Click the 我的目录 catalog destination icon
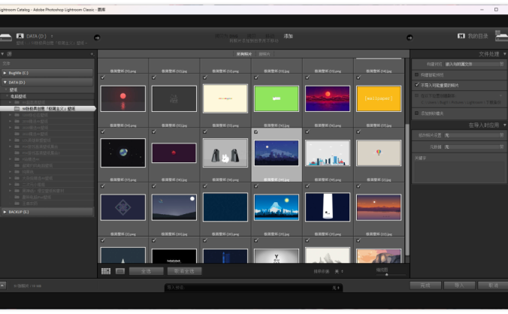 461,36
